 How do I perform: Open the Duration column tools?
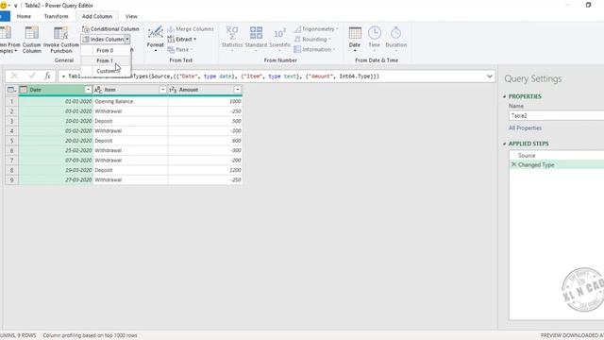click(x=396, y=39)
